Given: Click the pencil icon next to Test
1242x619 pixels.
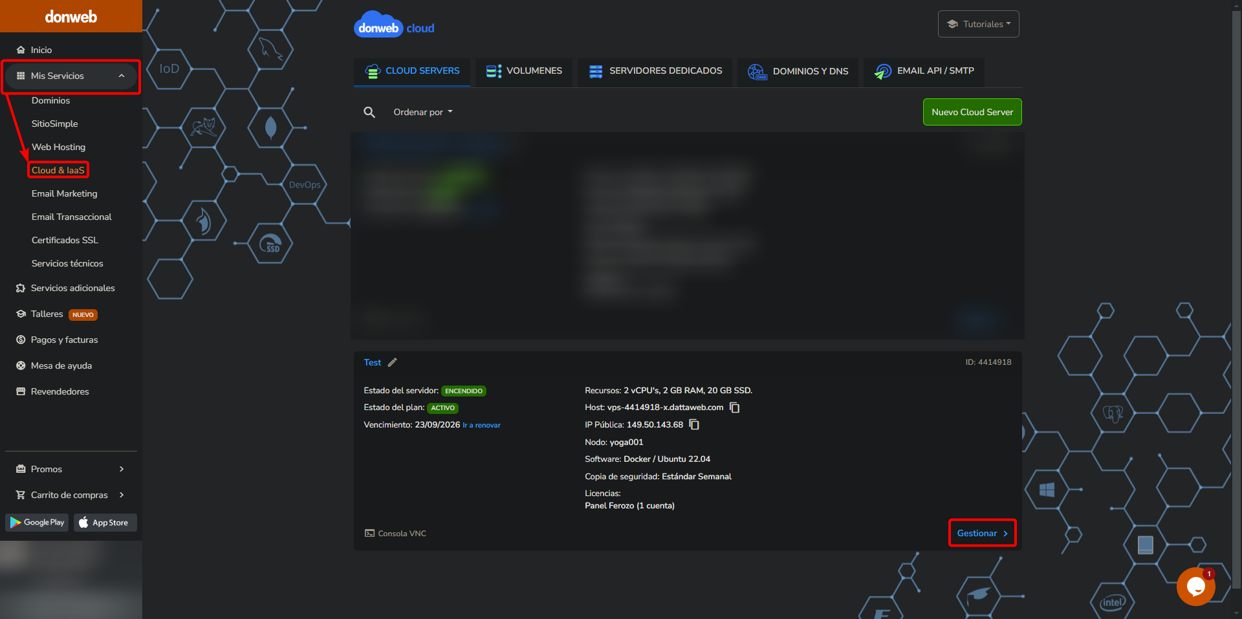Looking at the screenshot, I should tap(392, 362).
